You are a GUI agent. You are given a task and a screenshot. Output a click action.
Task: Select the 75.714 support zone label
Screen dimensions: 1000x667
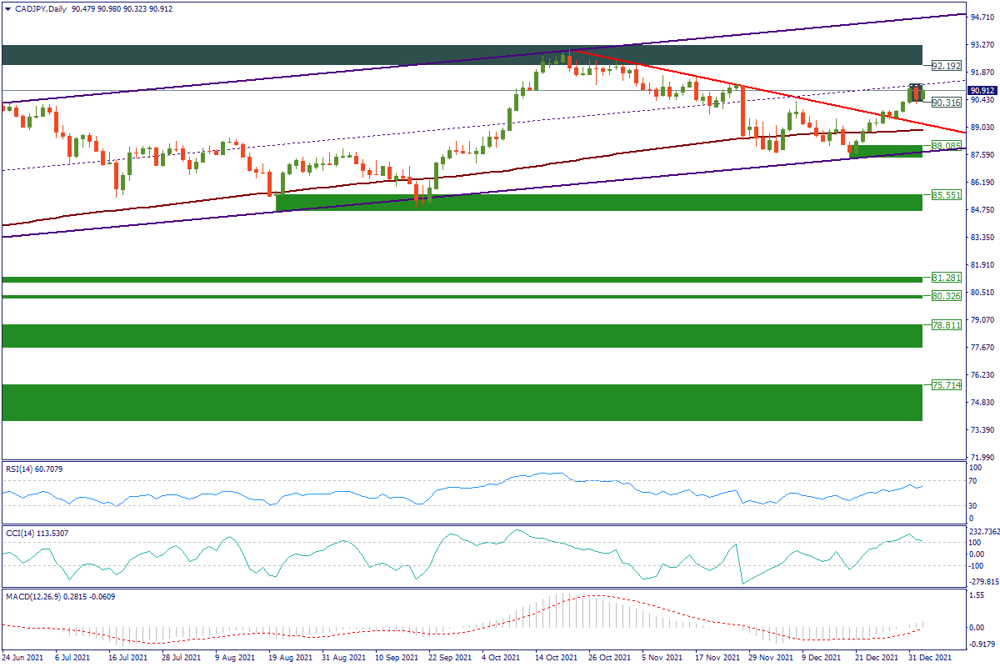click(x=946, y=386)
